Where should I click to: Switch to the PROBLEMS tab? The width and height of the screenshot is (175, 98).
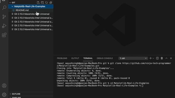point(62,58)
